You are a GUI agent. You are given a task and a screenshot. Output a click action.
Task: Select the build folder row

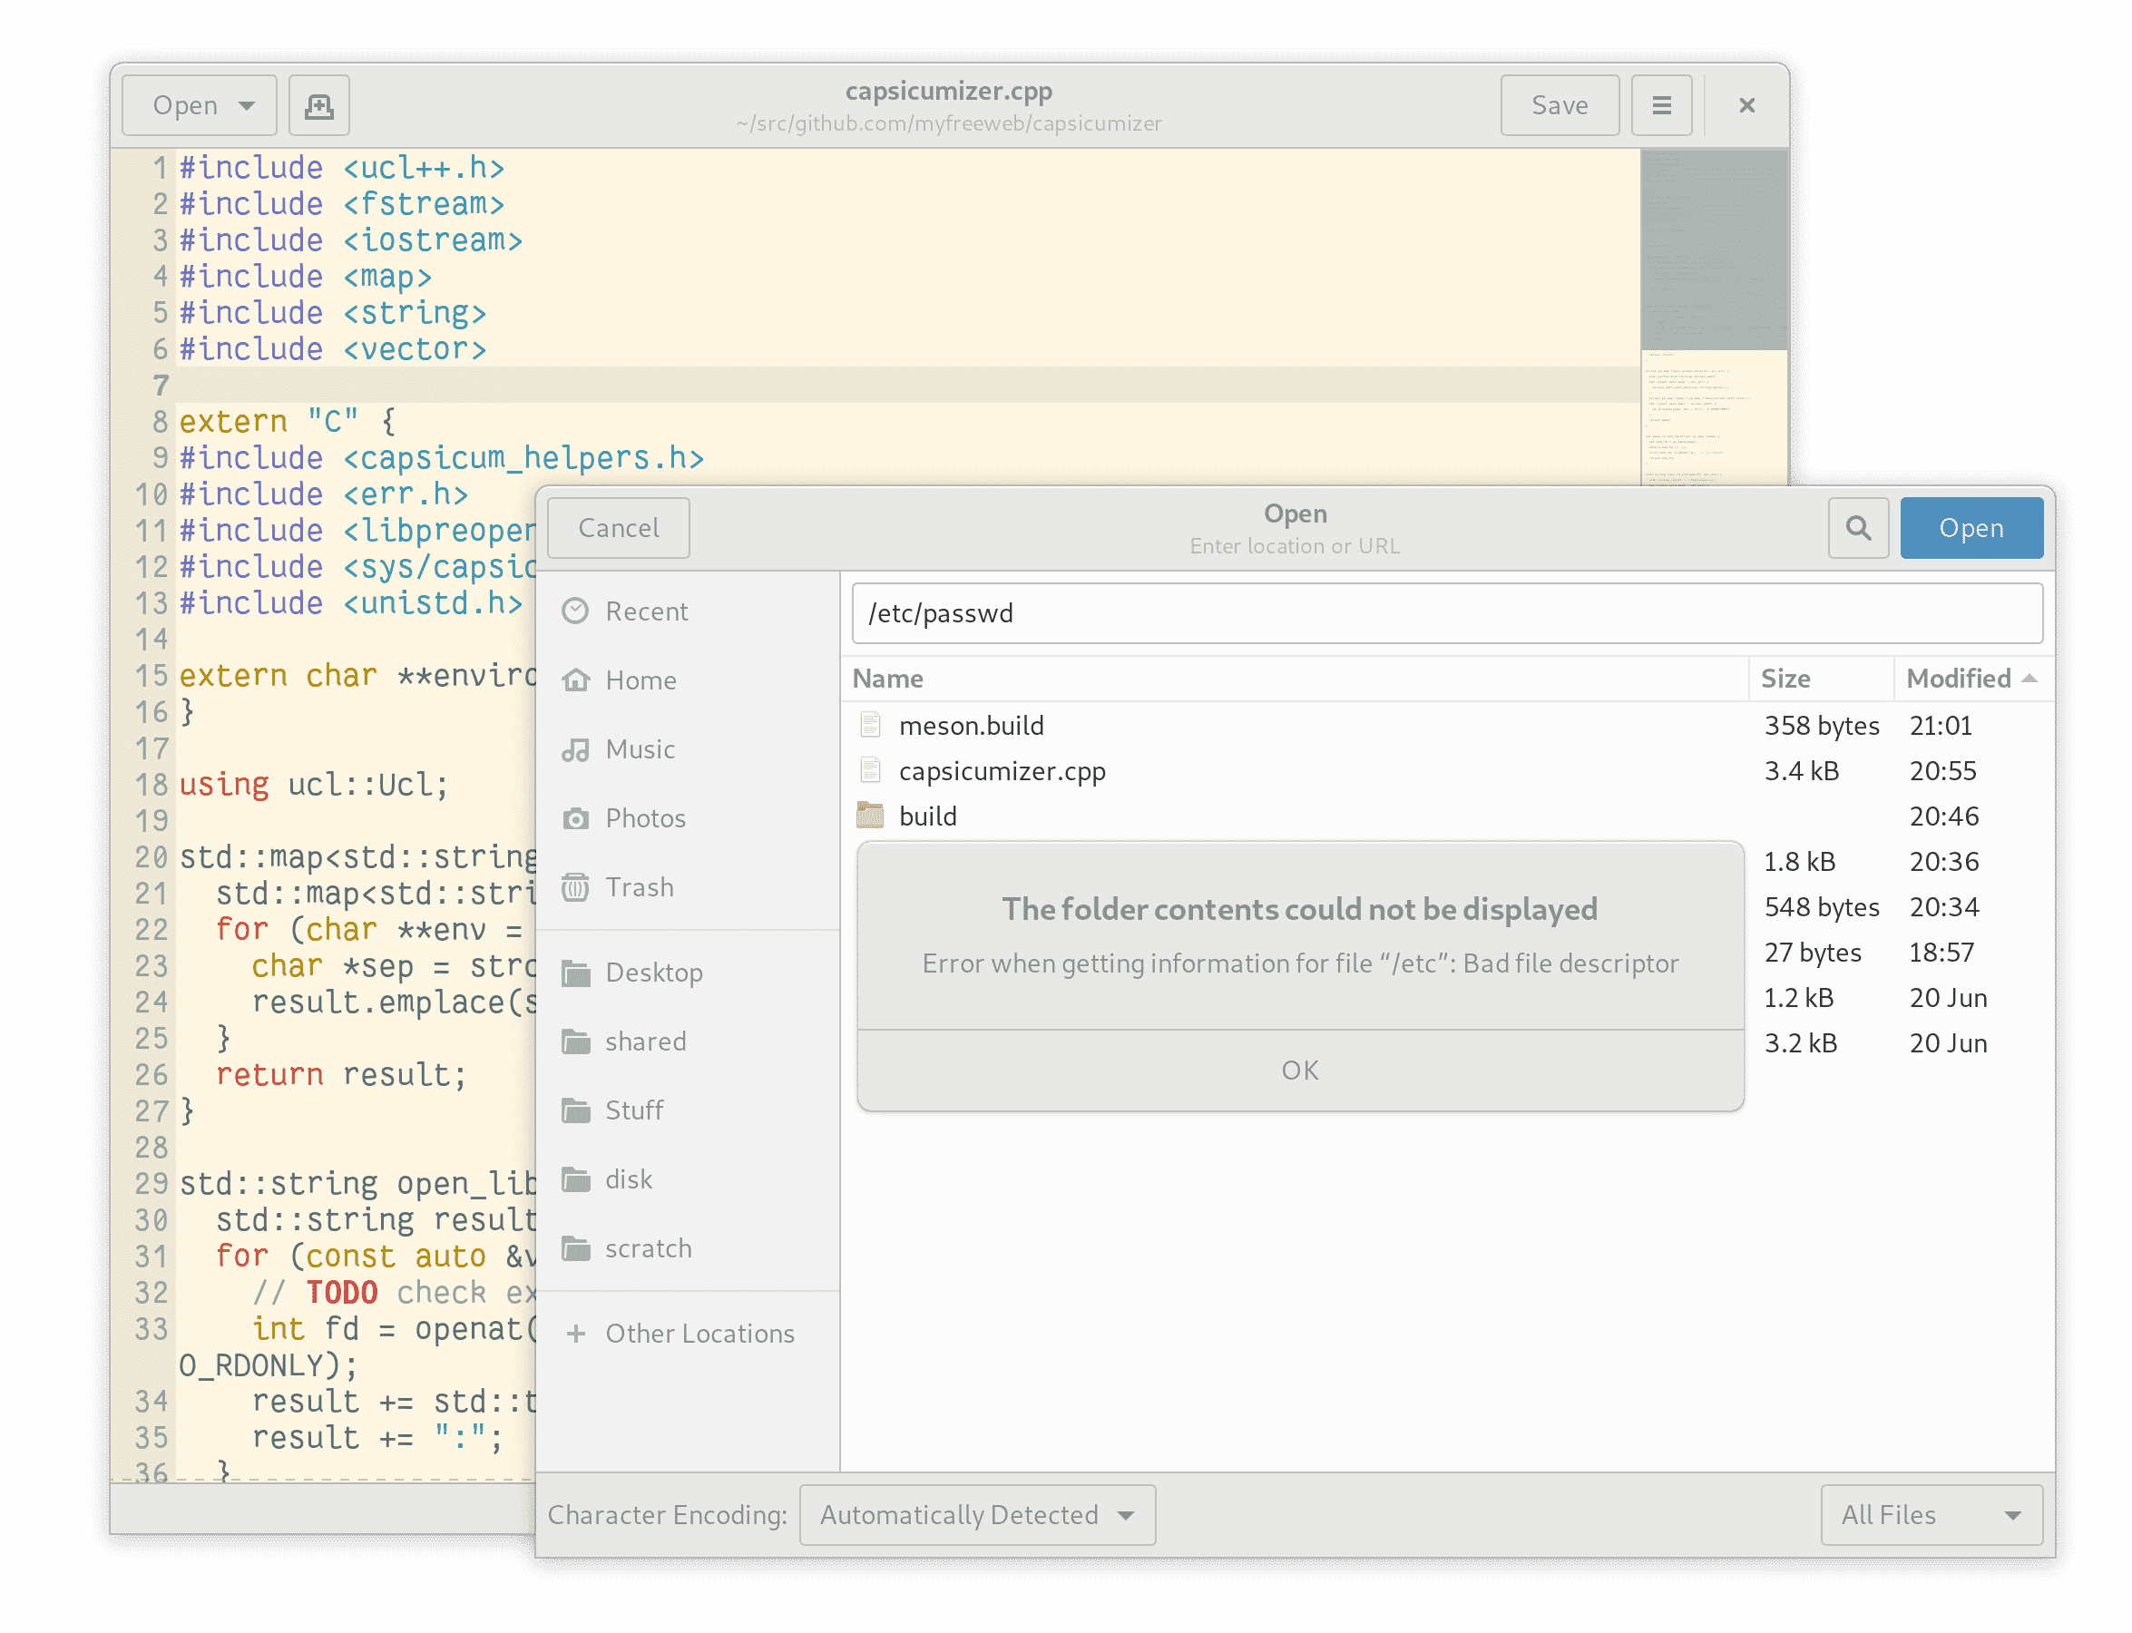click(x=1447, y=816)
